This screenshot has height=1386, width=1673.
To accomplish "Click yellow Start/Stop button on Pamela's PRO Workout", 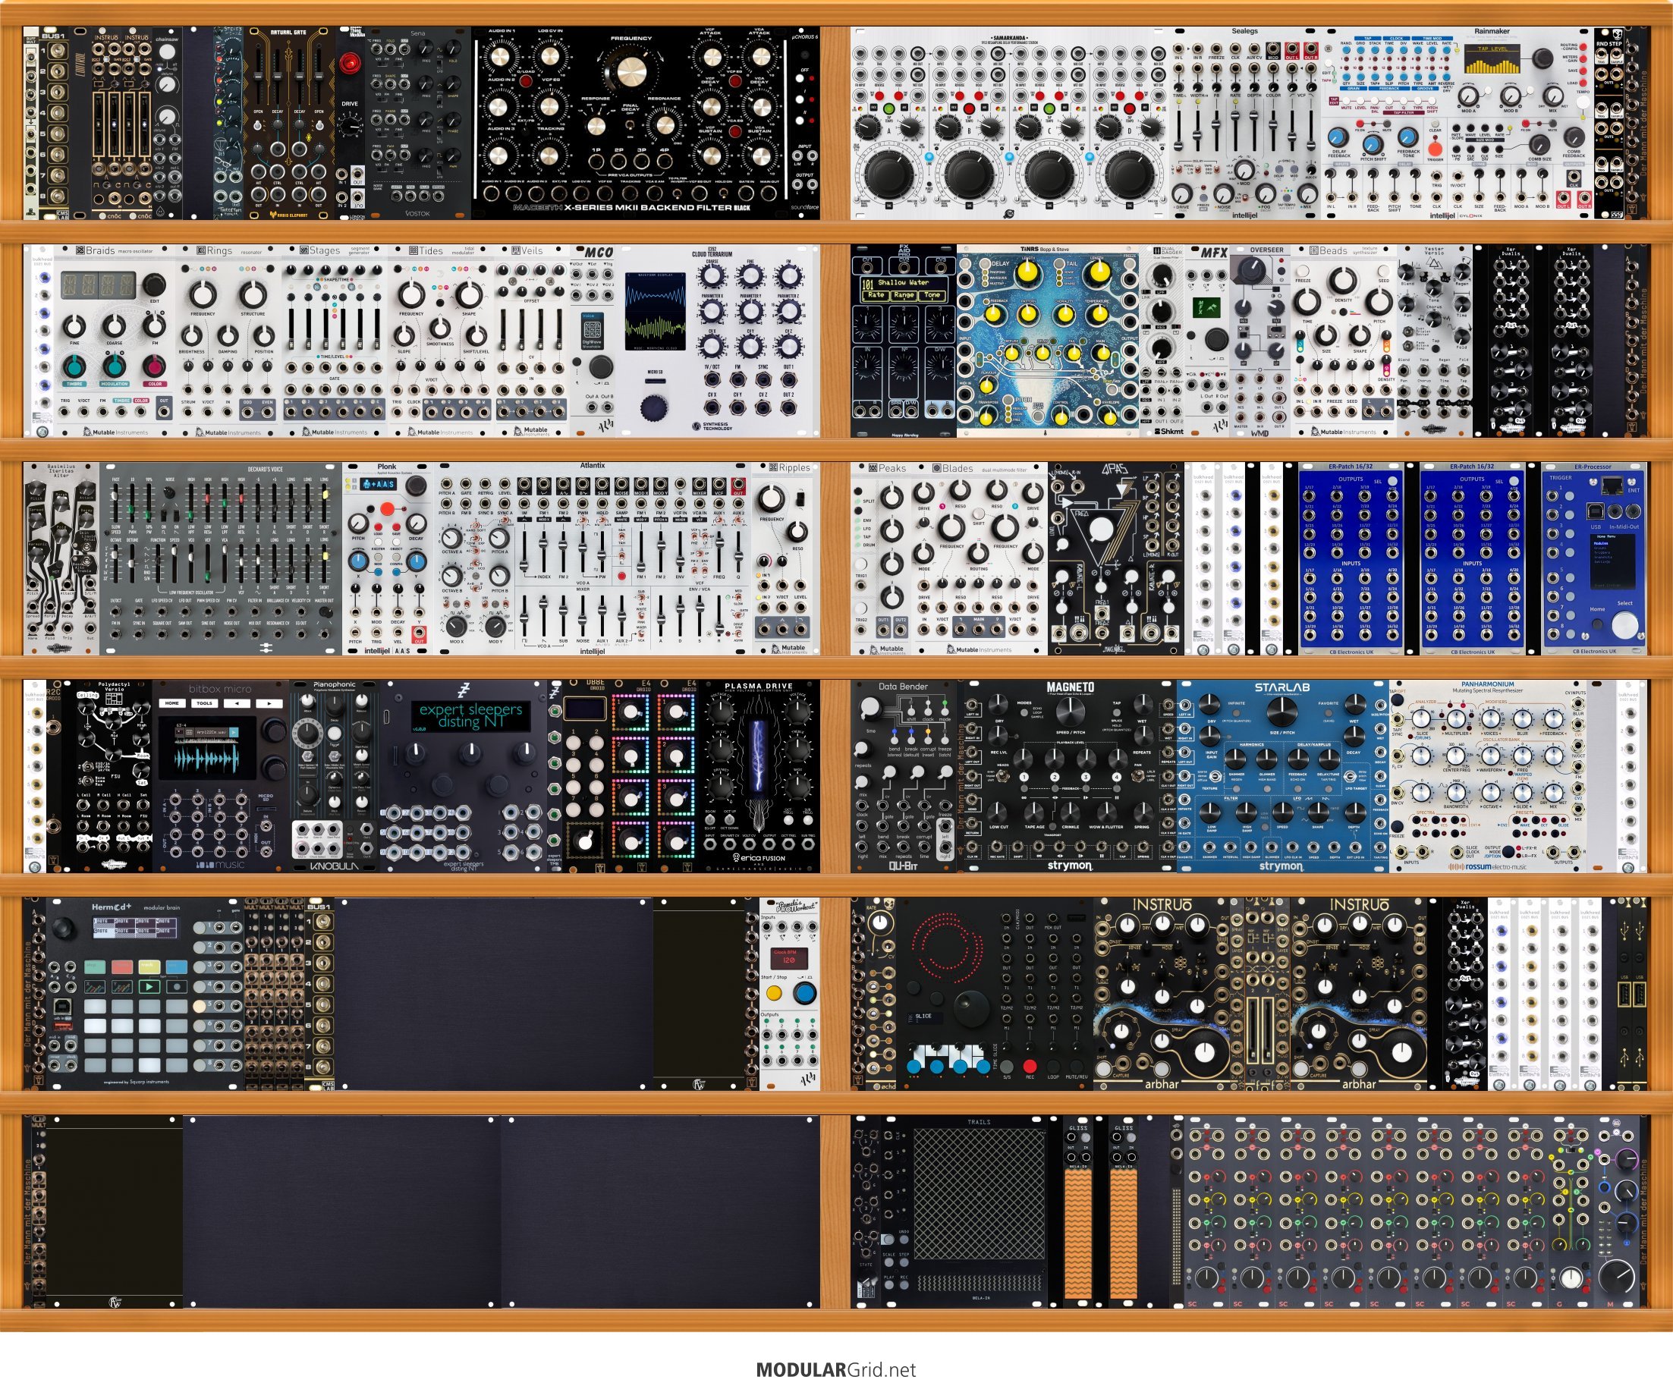I will (774, 993).
